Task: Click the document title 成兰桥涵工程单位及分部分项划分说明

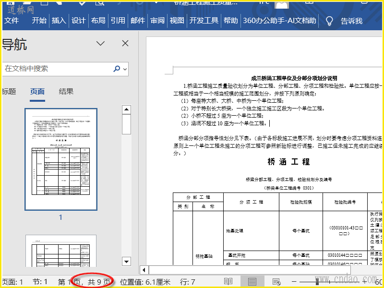Action: tap(294, 78)
